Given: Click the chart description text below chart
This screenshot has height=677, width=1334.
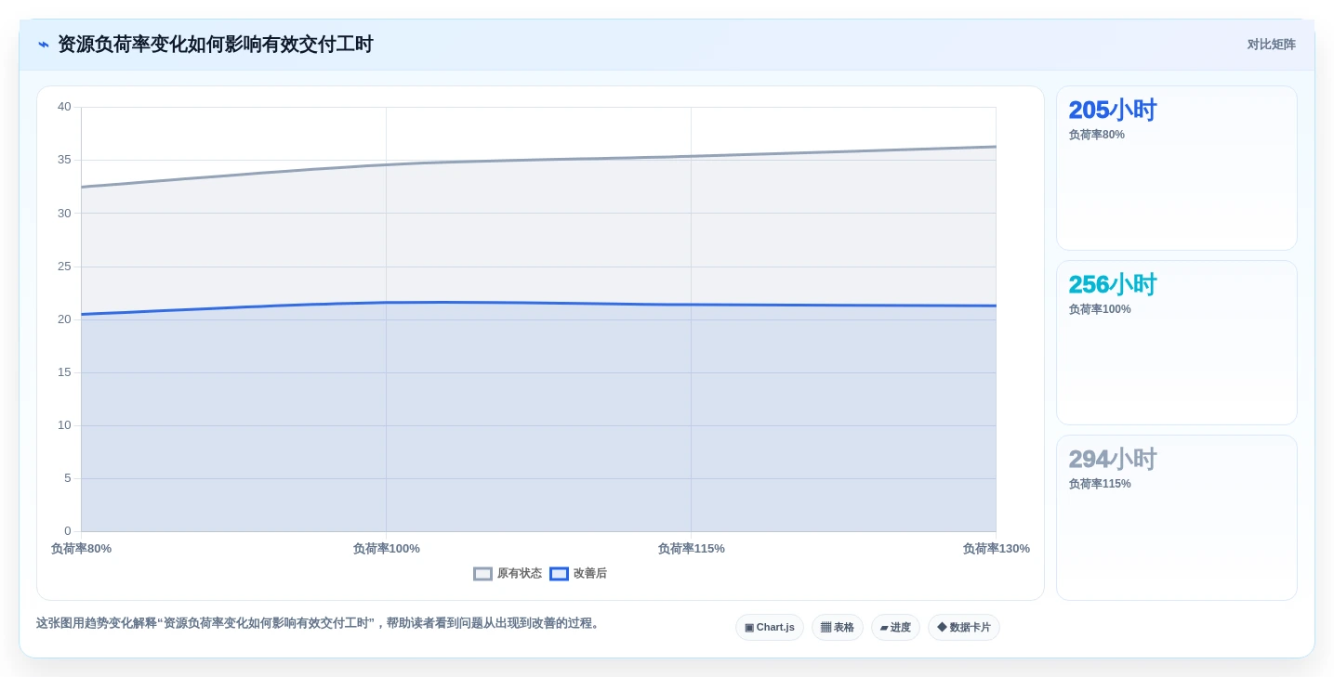Looking at the screenshot, I should point(319,623).
